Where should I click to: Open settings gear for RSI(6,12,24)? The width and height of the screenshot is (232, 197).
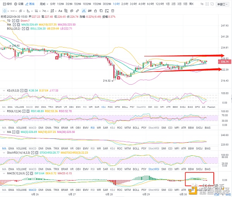[x=24, y=111]
